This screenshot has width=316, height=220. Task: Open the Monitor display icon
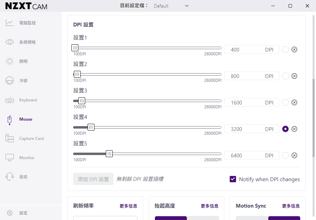[10, 157]
